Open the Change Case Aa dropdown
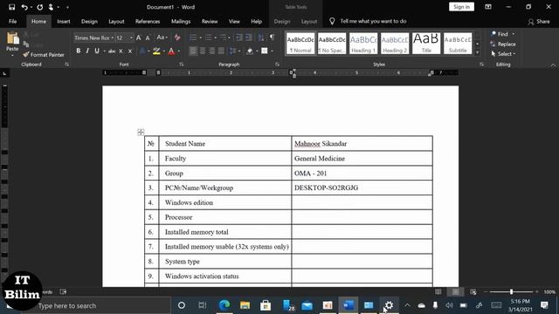 click(162, 38)
